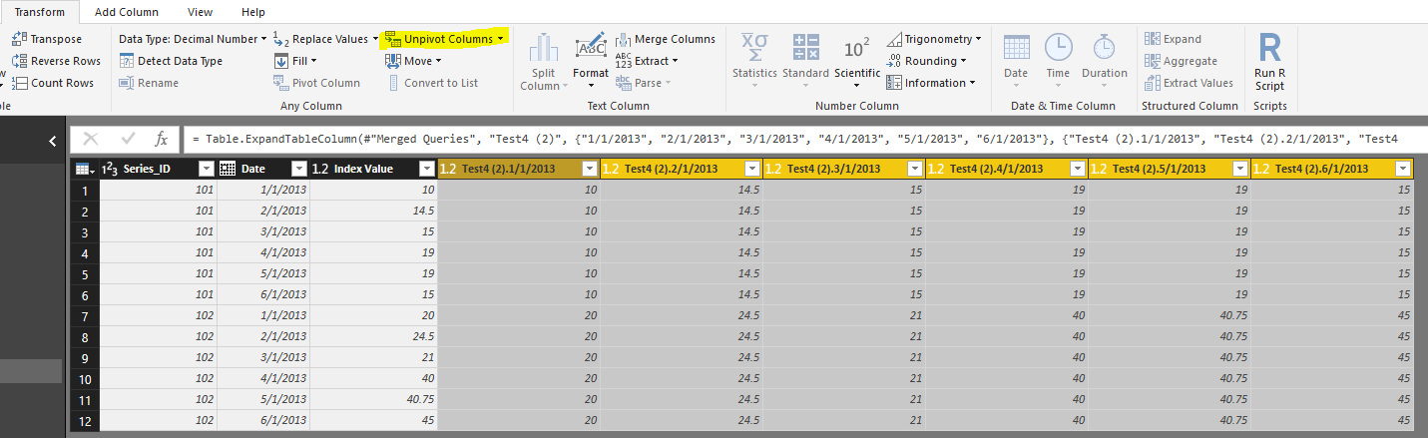Click inside the formula bar
Viewport: 1428px width, 438px height.
[803, 139]
